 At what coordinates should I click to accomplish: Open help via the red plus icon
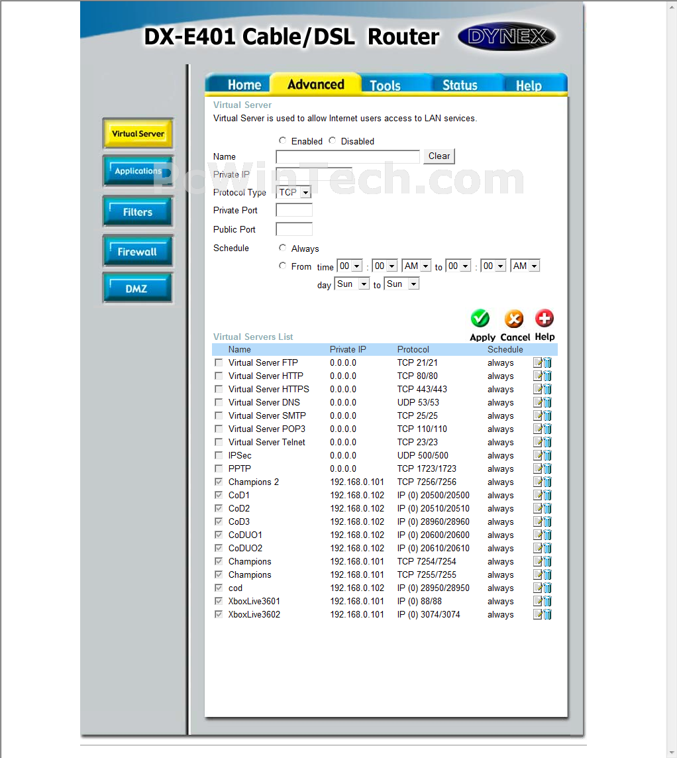pyautogui.click(x=545, y=318)
